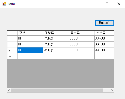Click the Button1 button
125x99 pixels.
coord(104,23)
